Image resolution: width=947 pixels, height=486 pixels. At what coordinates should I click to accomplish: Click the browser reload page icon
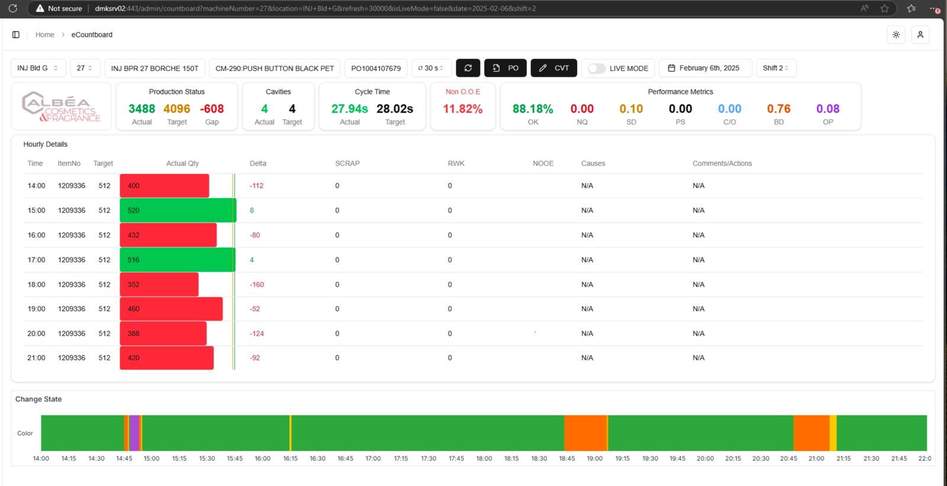(12, 8)
